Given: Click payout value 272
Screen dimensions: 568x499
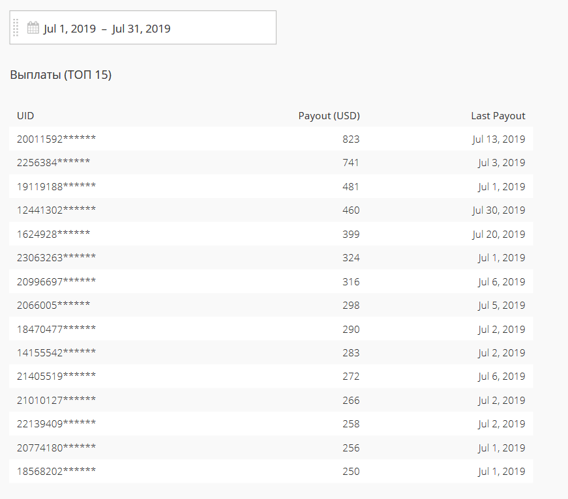Looking at the screenshot, I should tap(351, 377).
